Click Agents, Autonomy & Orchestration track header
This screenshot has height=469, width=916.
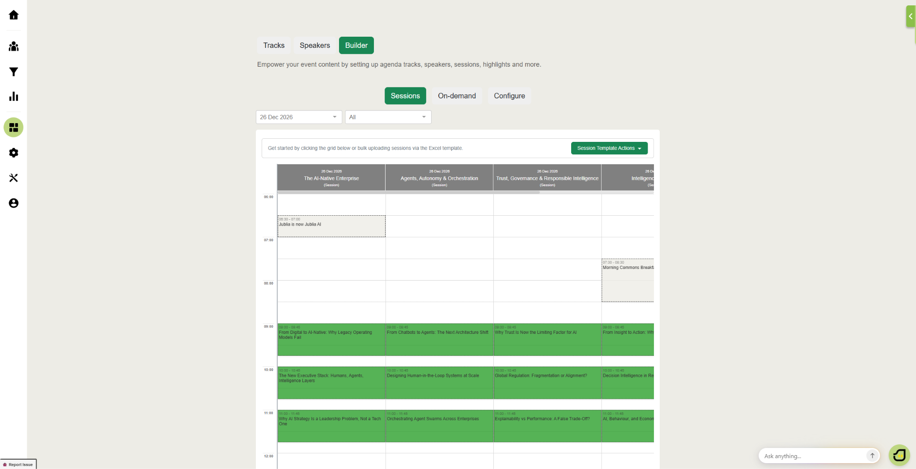pyautogui.click(x=439, y=178)
